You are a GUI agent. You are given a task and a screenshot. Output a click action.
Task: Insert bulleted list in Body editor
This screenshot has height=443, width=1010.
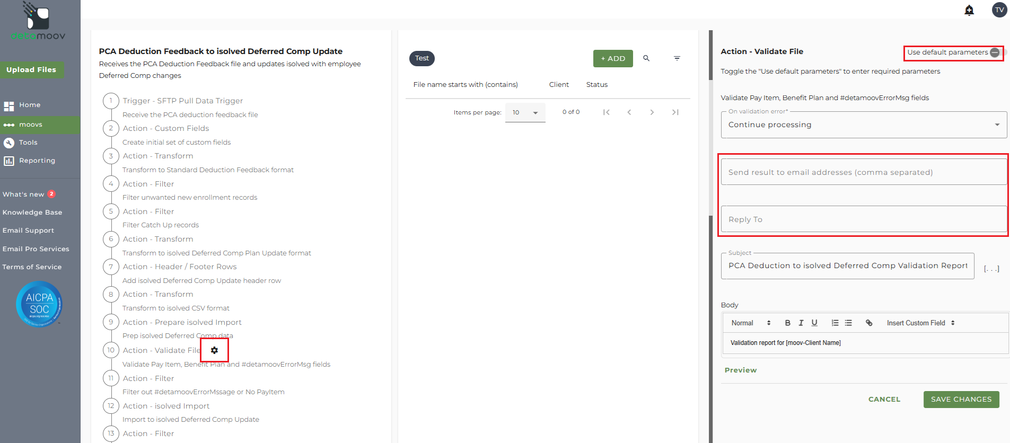click(x=848, y=323)
